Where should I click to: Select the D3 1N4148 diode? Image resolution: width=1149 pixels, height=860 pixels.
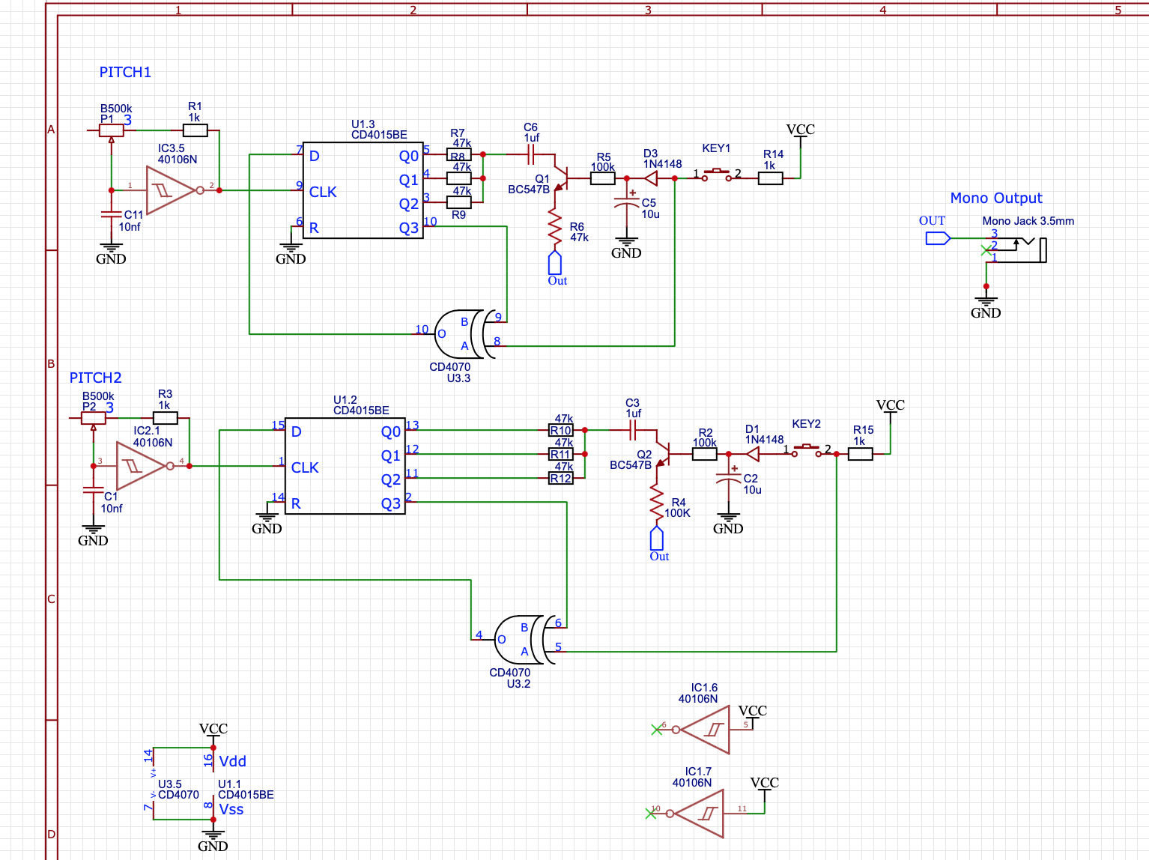coord(651,178)
